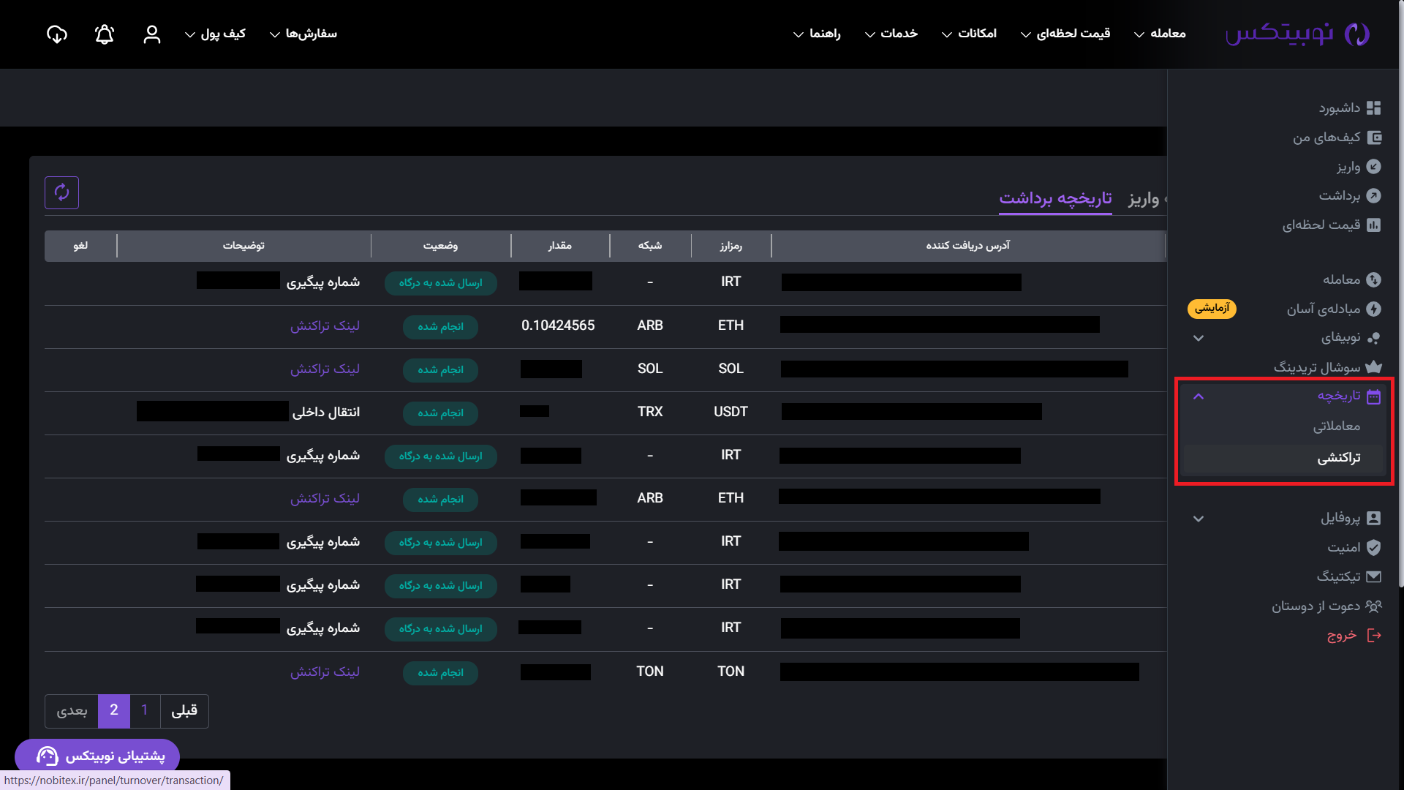Click the نوبیفای icon in sidebar

1374,337
